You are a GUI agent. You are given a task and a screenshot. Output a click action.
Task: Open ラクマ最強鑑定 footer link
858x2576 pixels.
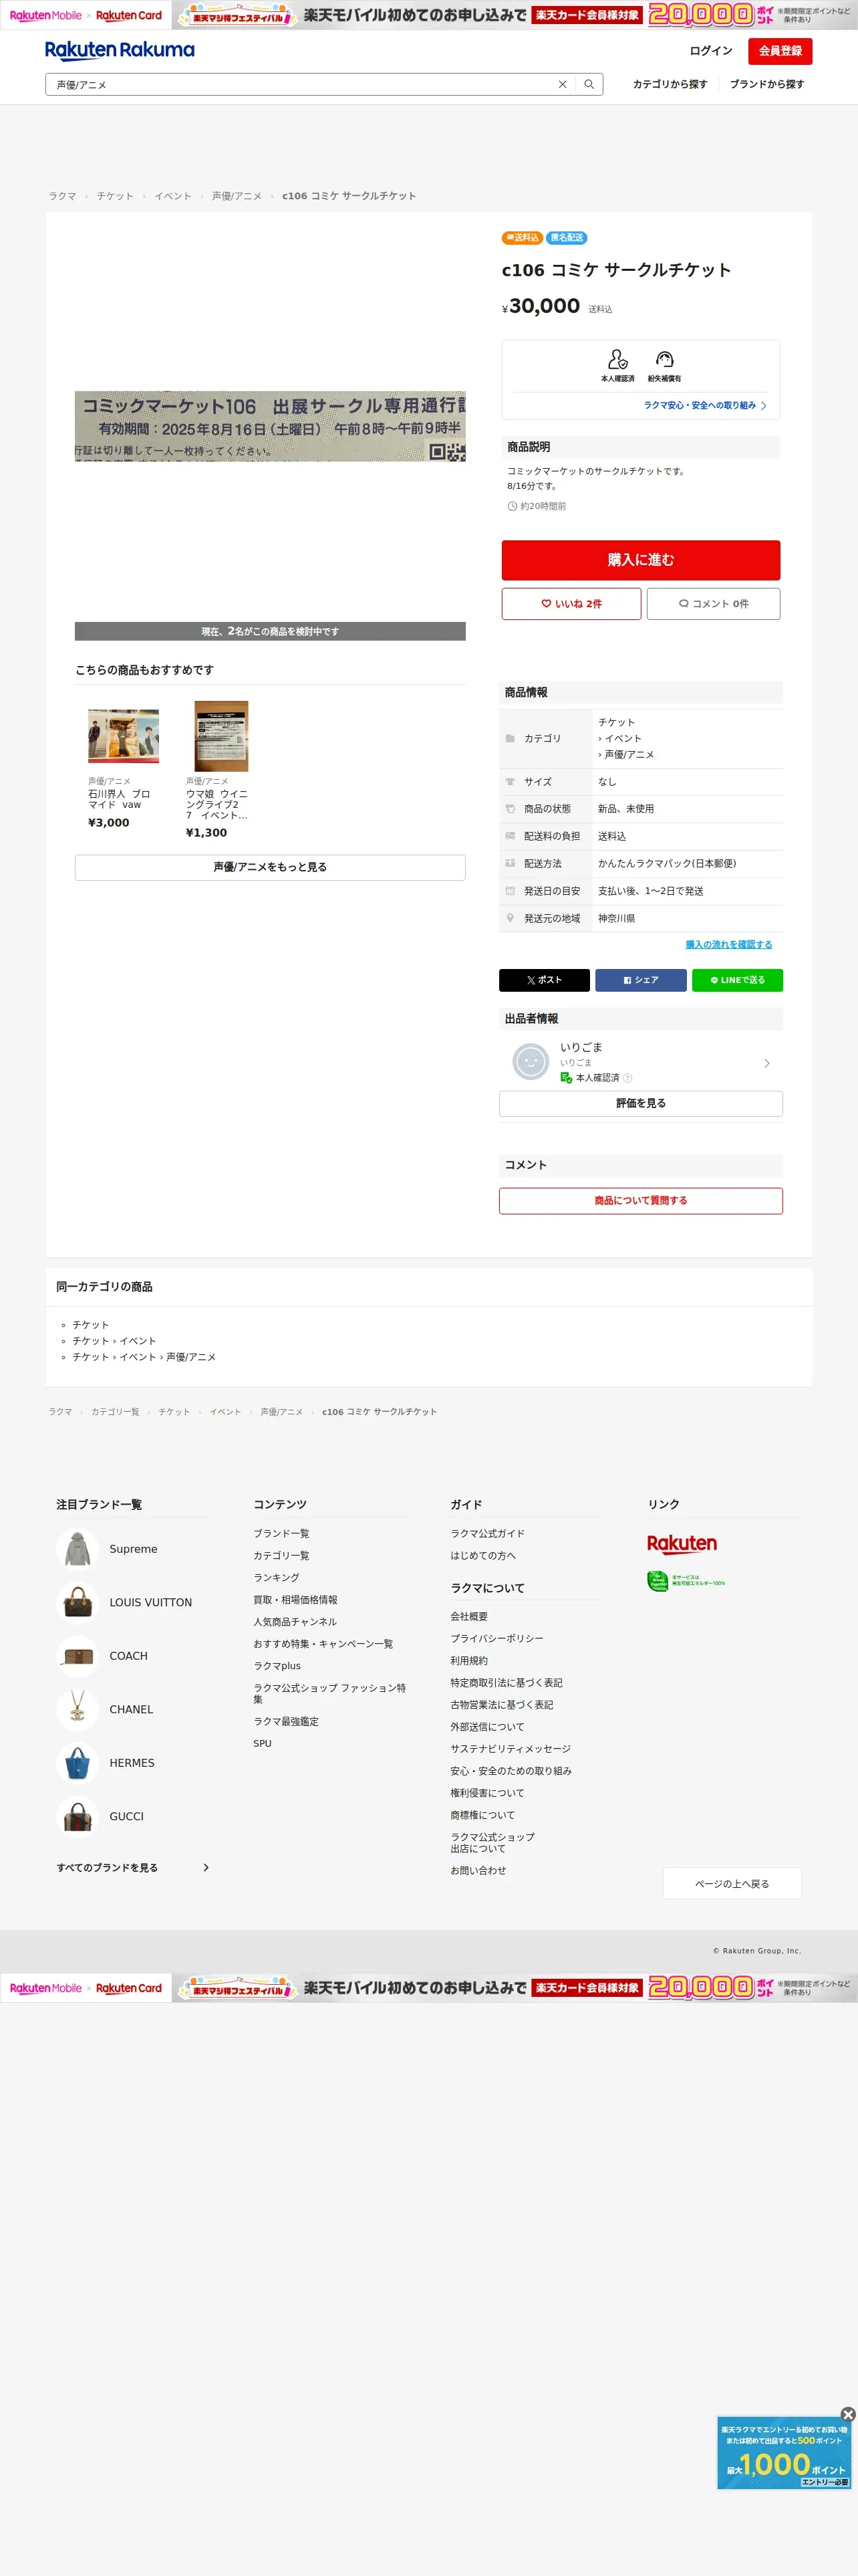[x=287, y=1722]
